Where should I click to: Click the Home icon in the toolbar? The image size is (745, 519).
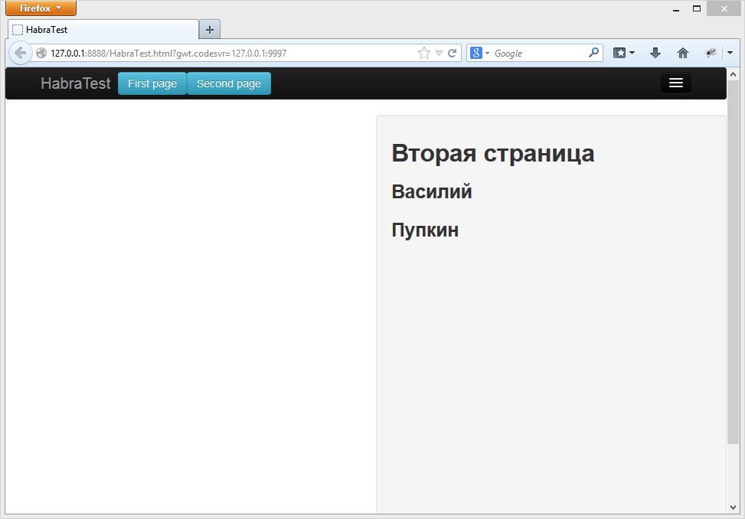(x=682, y=53)
